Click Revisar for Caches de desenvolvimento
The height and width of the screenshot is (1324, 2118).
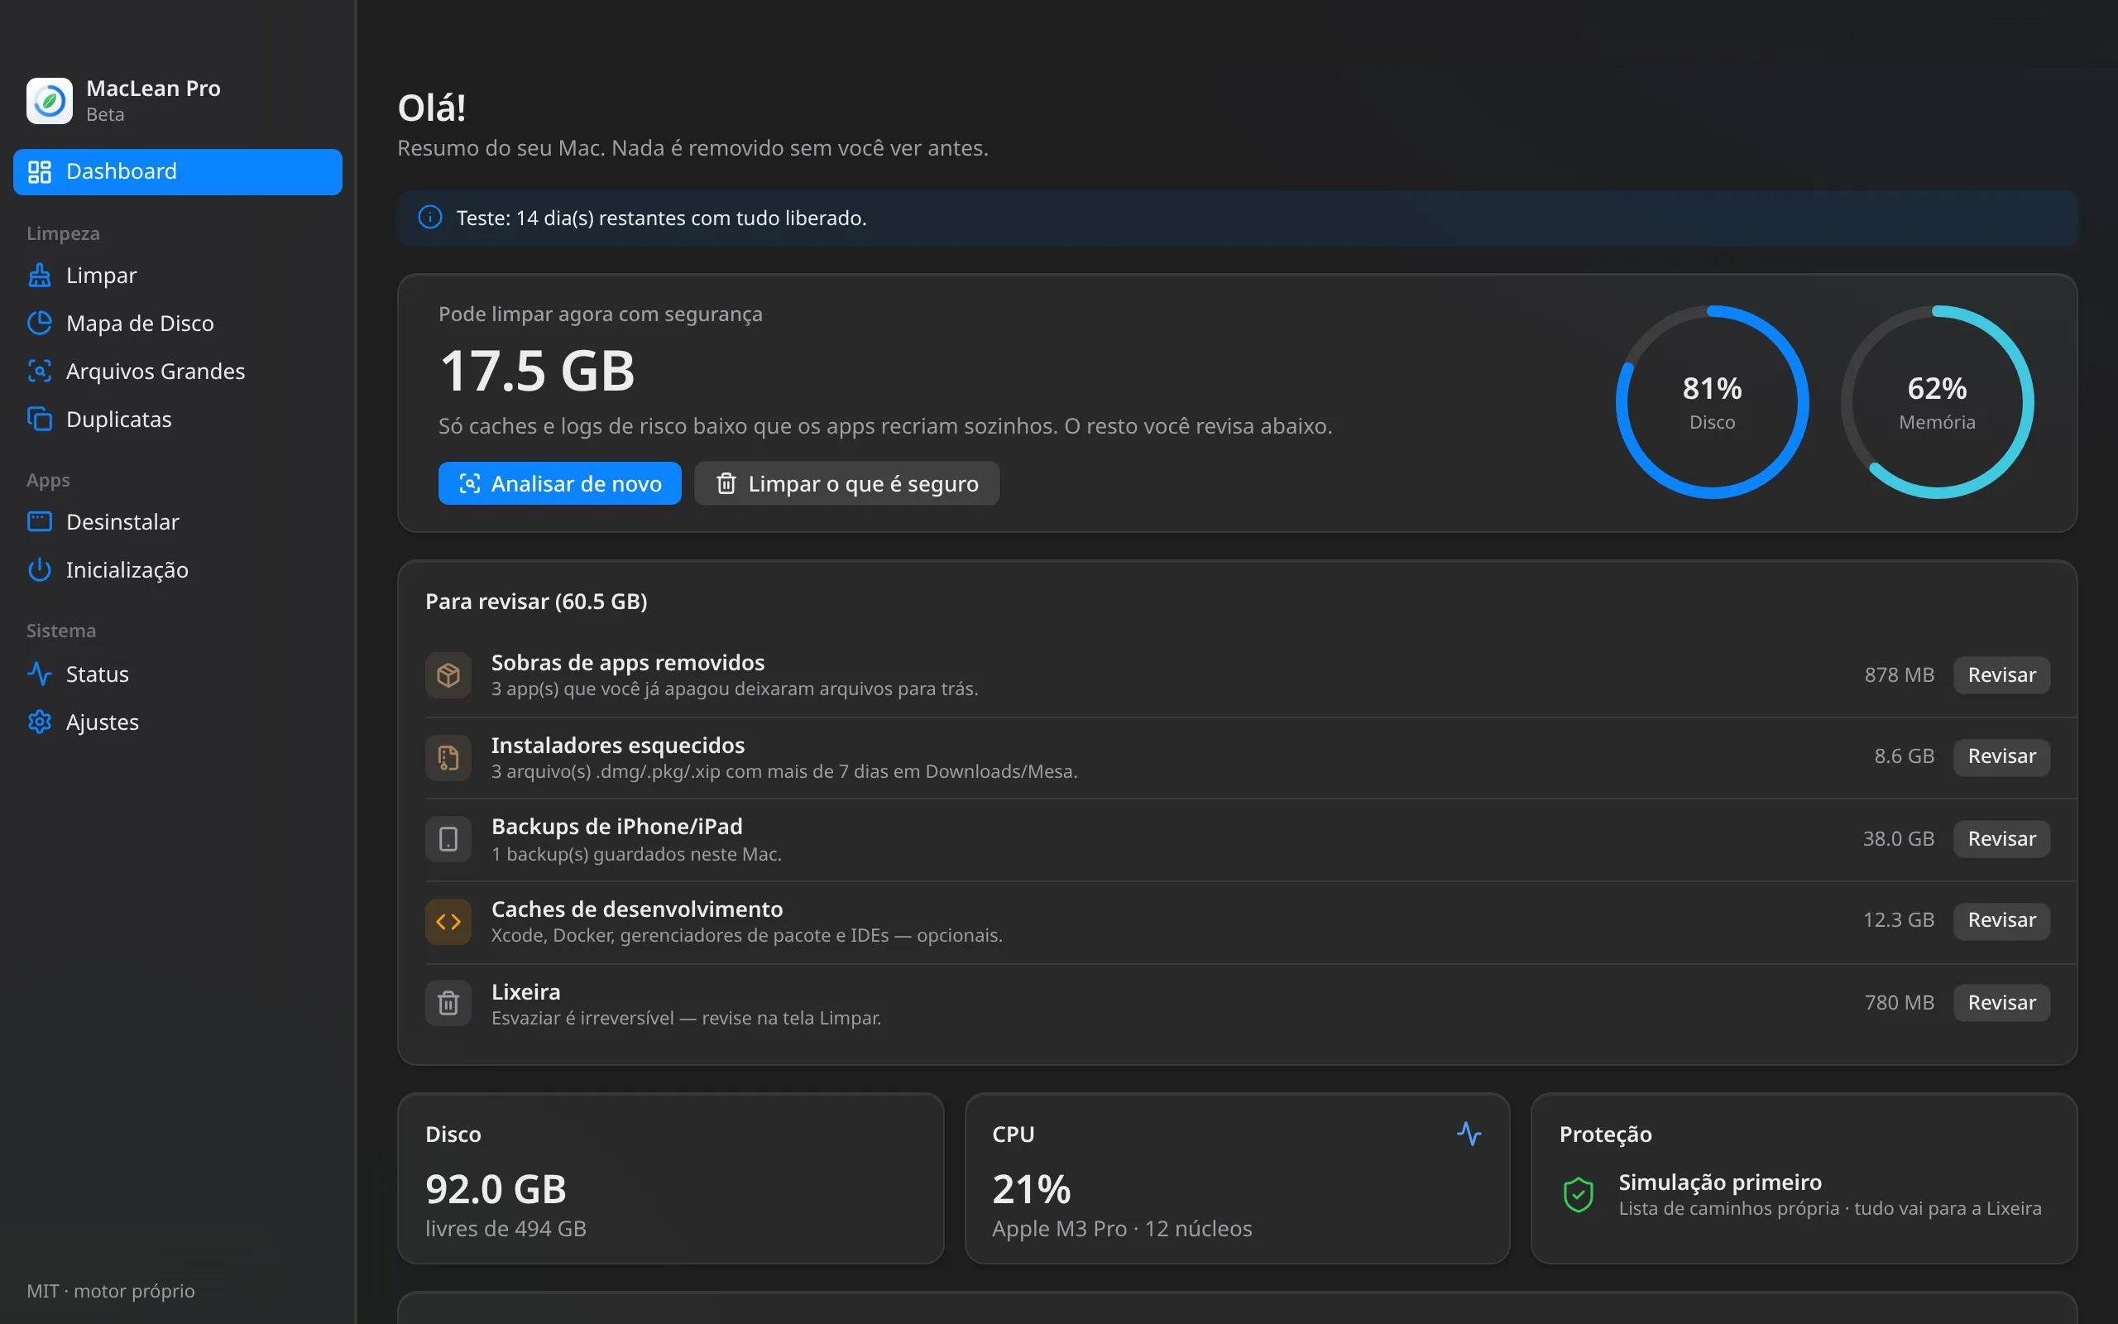(2001, 920)
